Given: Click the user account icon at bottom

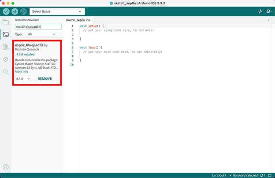Looking at the screenshot, I should pos(6,167).
